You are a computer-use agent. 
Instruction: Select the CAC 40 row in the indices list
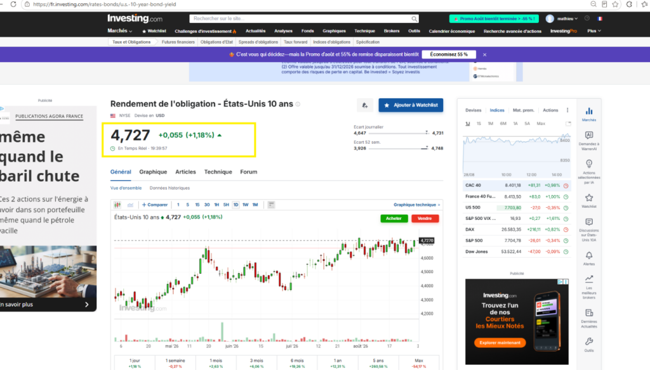[x=517, y=186]
